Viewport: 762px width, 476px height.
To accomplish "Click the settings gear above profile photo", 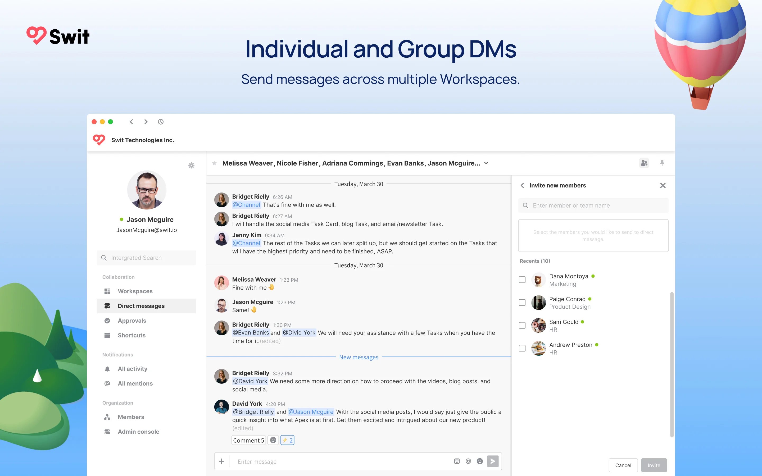I will click(x=191, y=165).
